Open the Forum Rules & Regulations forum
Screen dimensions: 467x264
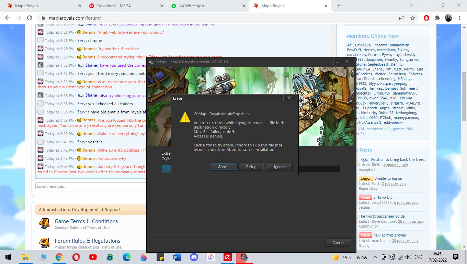pyautogui.click(x=88, y=241)
